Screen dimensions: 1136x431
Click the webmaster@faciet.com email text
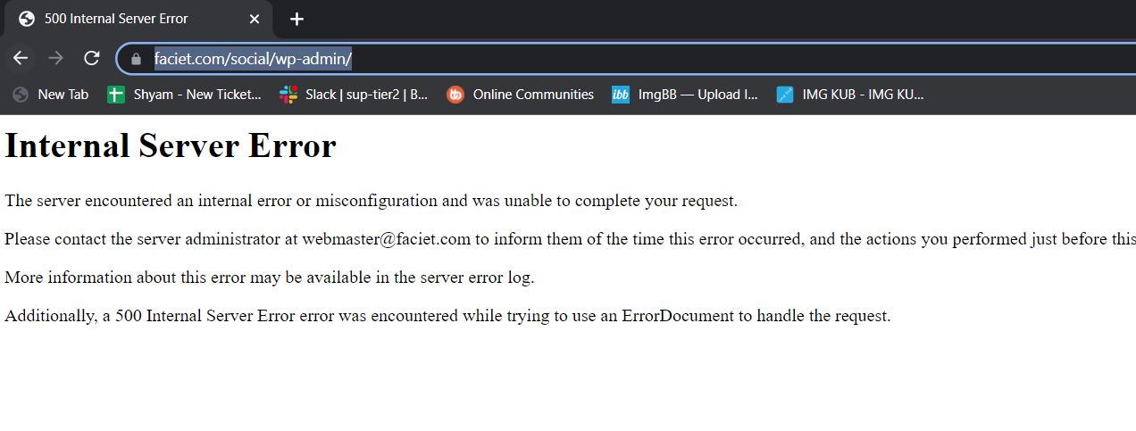pos(386,239)
